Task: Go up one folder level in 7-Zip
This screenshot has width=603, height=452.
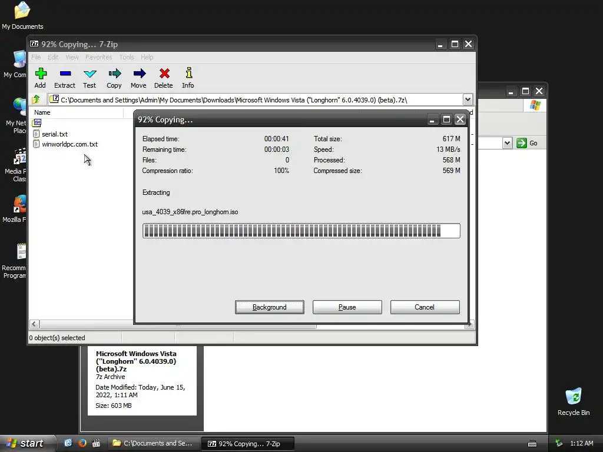Action: click(x=36, y=99)
